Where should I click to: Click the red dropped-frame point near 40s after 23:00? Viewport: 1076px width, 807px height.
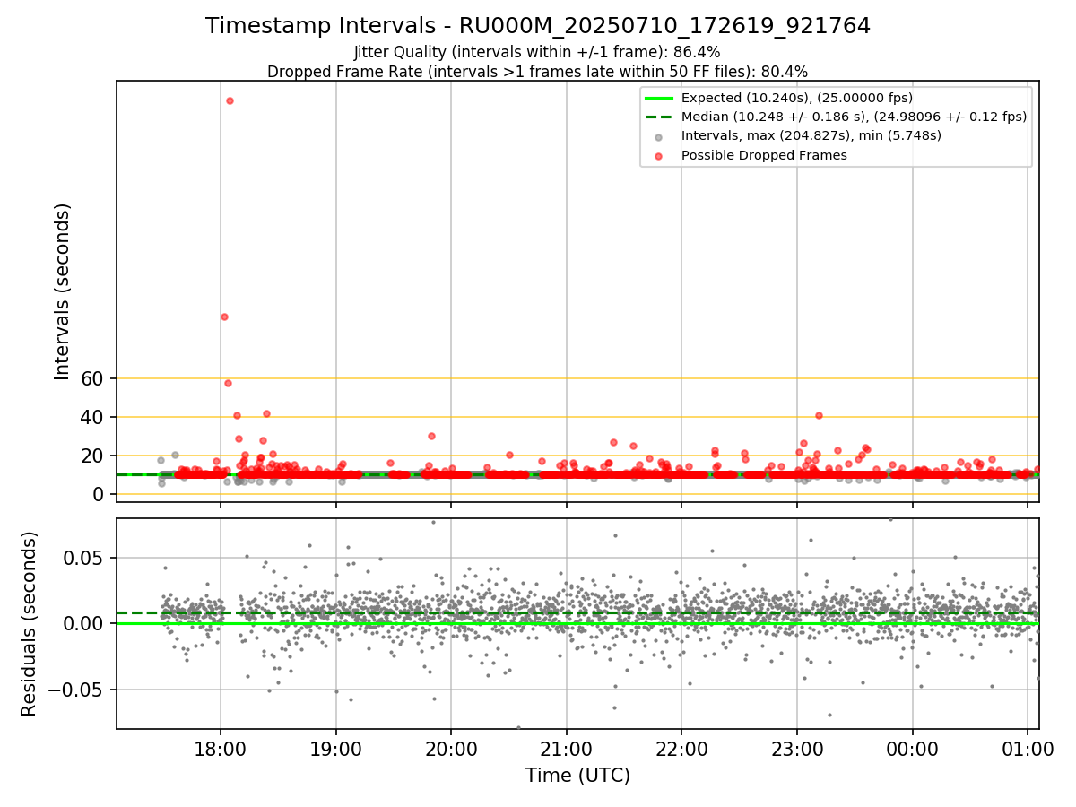click(819, 415)
